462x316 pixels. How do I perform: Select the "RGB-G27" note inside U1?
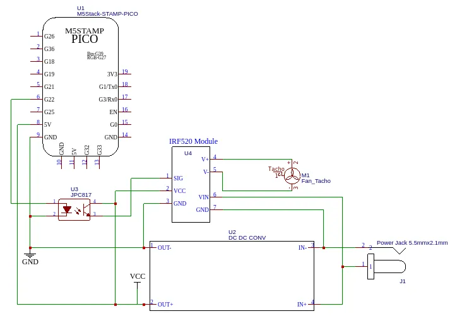click(97, 58)
